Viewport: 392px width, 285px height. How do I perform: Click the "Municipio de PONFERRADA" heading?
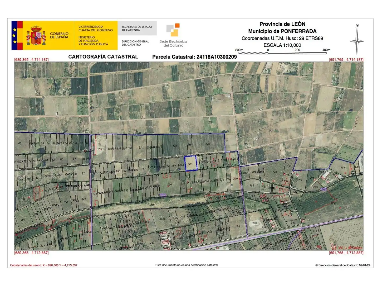click(x=282, y=31)
